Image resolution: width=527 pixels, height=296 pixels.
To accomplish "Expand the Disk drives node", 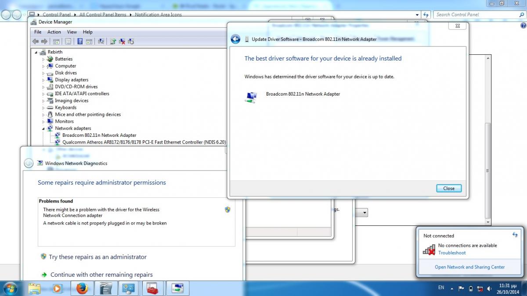I will coord(43,73).
